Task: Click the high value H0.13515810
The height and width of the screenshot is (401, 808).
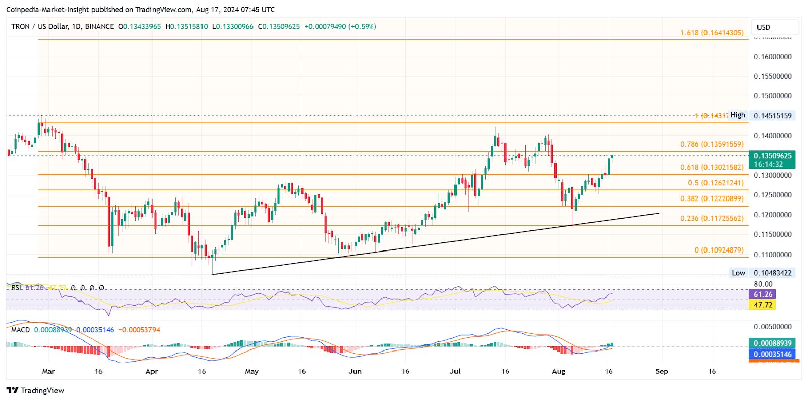Action: click(186, 26)
